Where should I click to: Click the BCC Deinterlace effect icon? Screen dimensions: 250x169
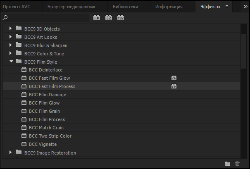(24, 70)
